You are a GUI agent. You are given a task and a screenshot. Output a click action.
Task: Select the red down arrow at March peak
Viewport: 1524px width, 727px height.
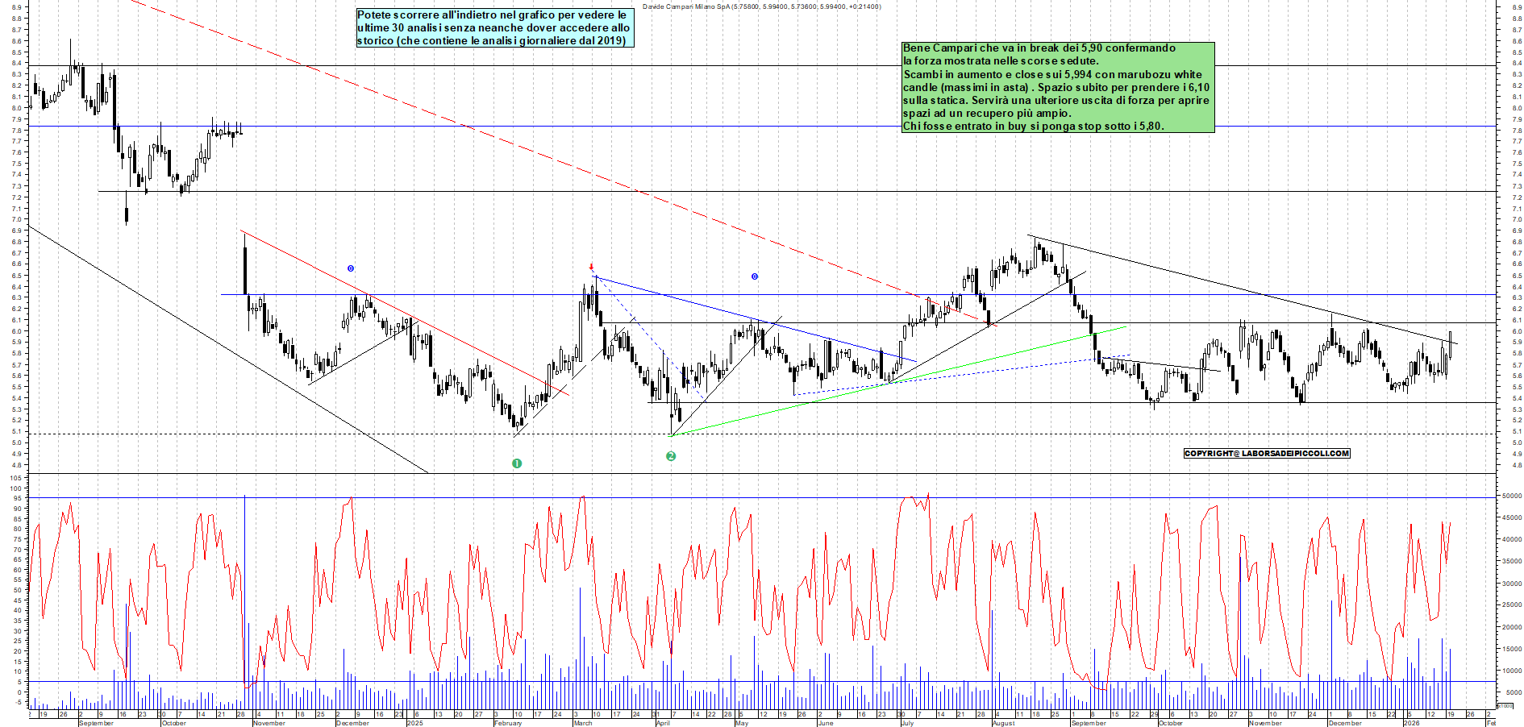pos(591,267)
